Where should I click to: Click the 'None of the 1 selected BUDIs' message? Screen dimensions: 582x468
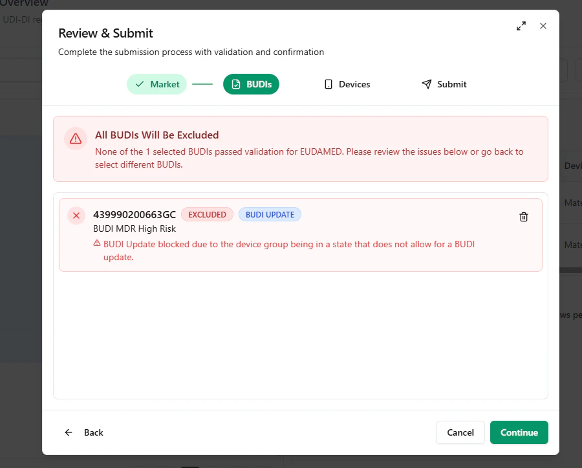[x=309, y=158]
